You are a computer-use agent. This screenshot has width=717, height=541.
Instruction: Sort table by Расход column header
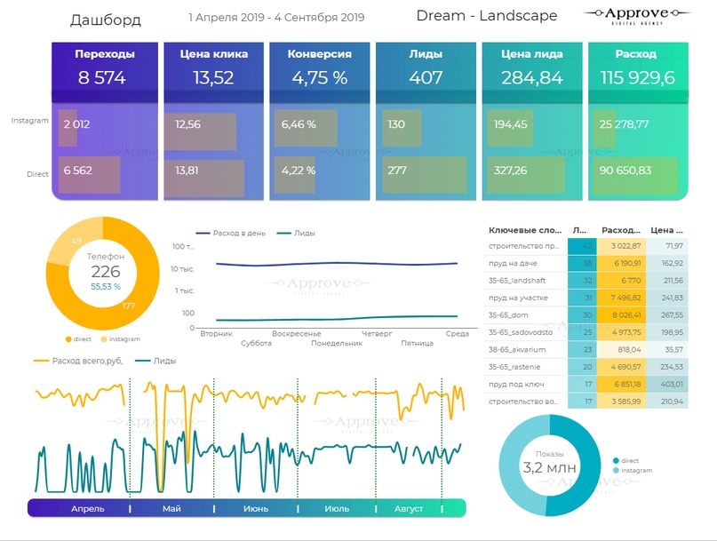tap(621, 230)
